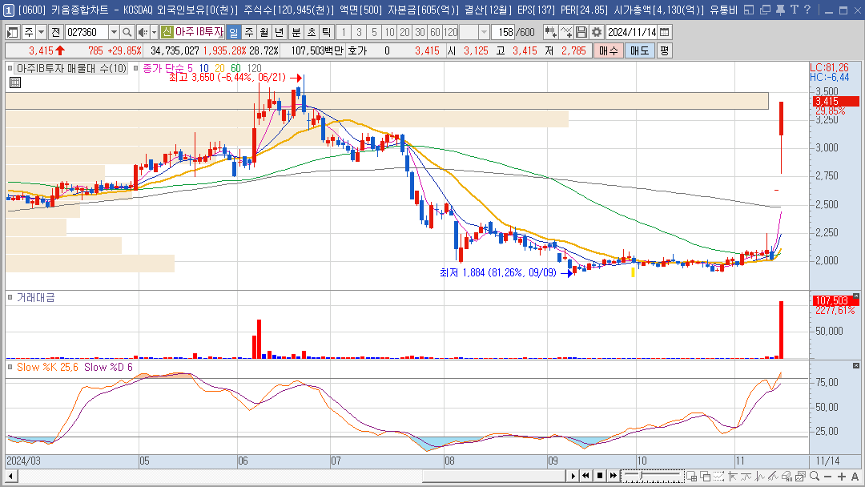Click the play button in playback controls
This screenshot has height=487, width=865.
tap(573, 476)
